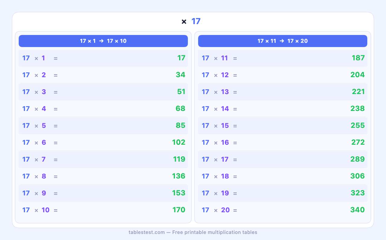The height and width of the screenshot is (240, 386).
Task: Select the result 340
Action: tap(358, 210)
